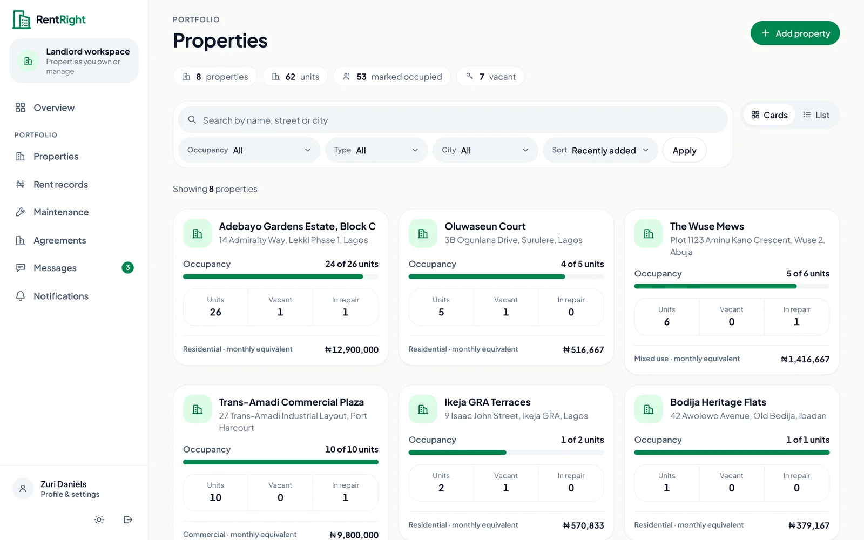Viewport: 864px width, 540px height.
Task: Click the unread Messages badge 3
Action: coord(127,267)
